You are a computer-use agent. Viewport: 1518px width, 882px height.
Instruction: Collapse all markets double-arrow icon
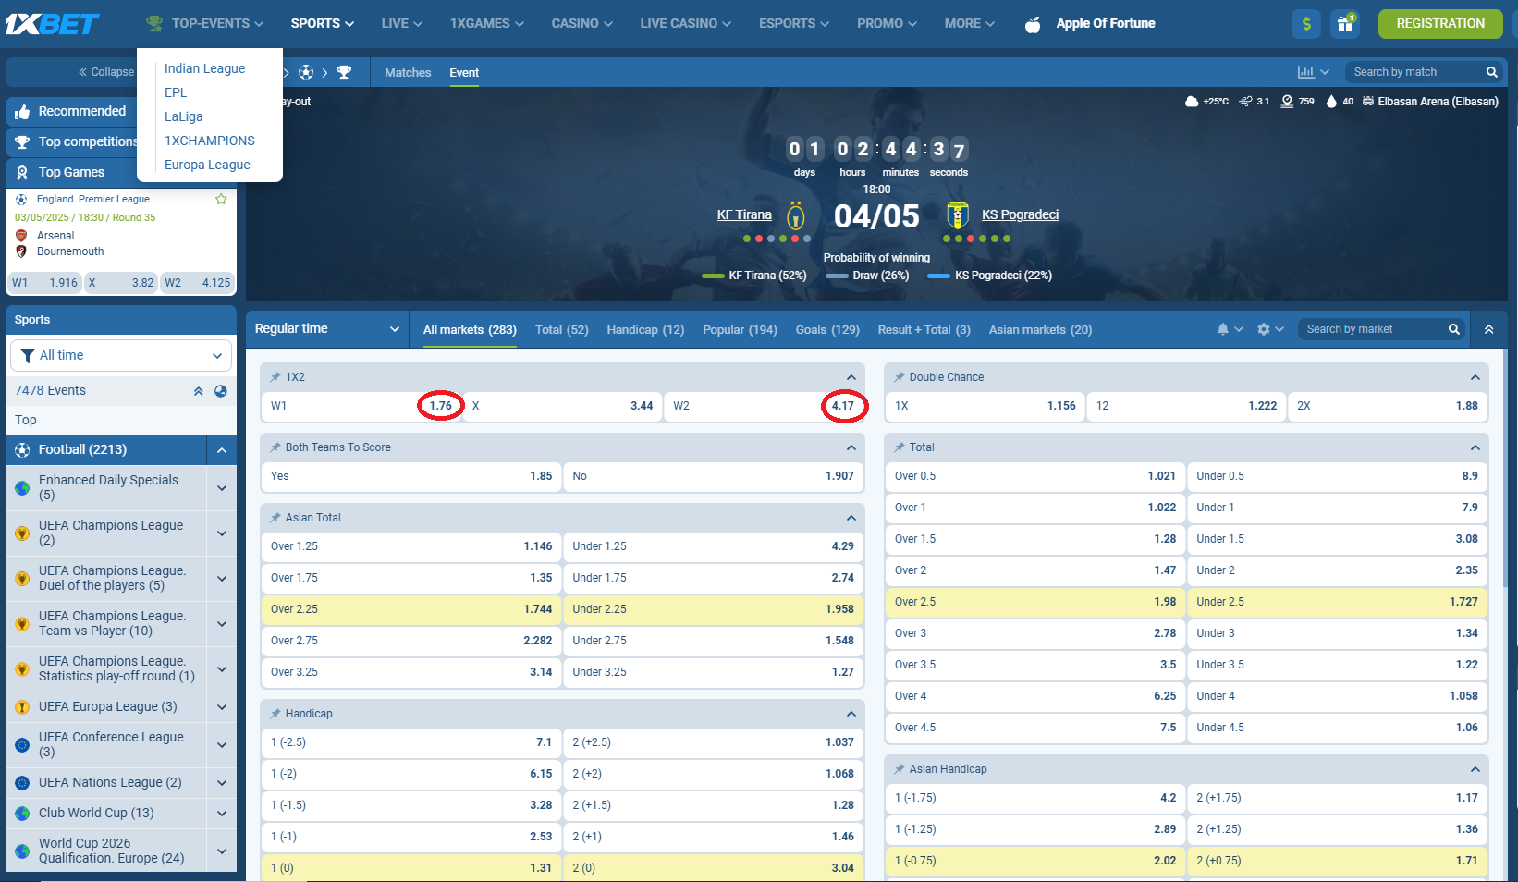click(x=1488, y=329)
